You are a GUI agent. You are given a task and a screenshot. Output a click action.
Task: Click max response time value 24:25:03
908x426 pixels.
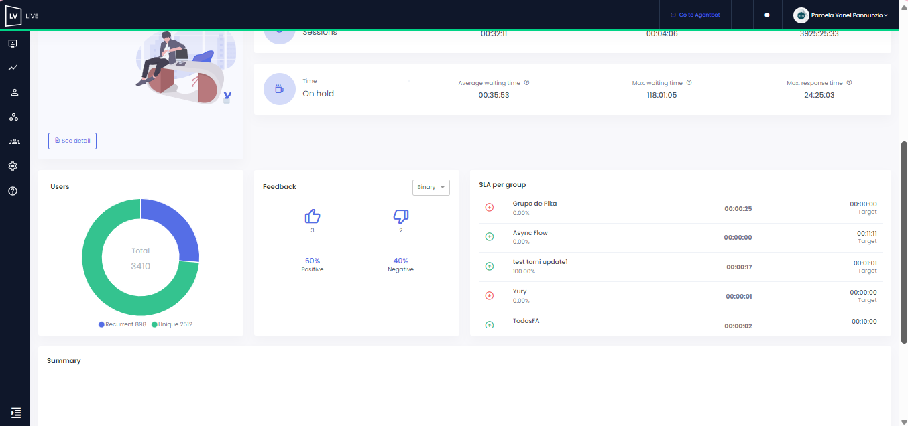pos(819,95)
